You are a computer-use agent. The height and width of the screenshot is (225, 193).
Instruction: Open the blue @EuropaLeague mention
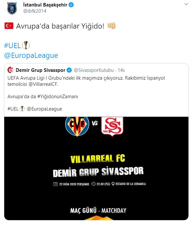31,55
